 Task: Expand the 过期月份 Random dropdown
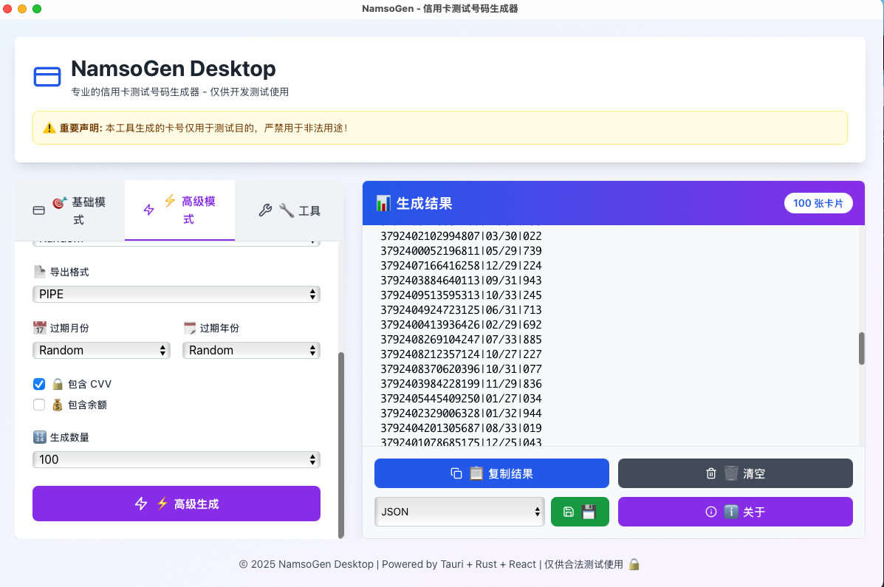click(x=101, y=350)
